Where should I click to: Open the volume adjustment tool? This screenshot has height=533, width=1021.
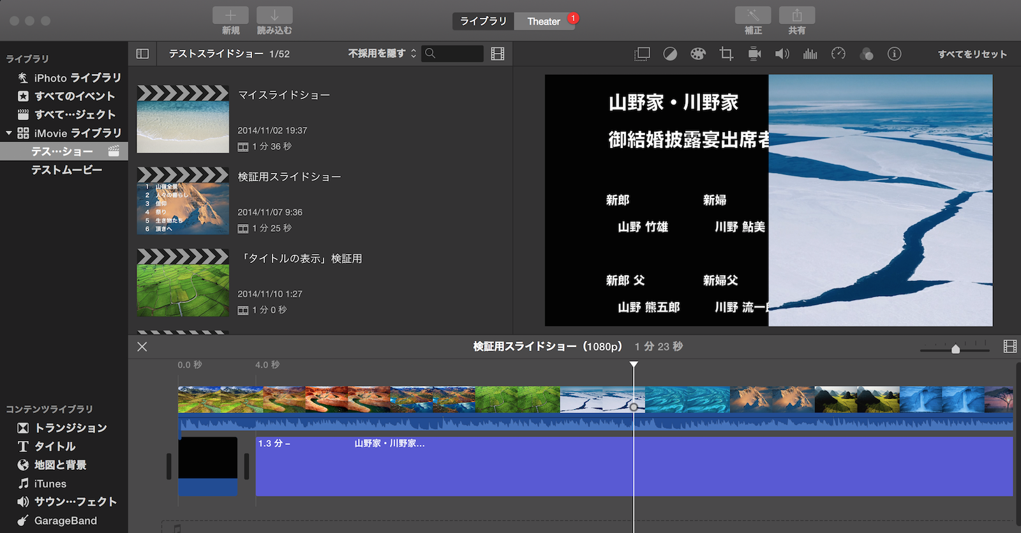point(782,54)
